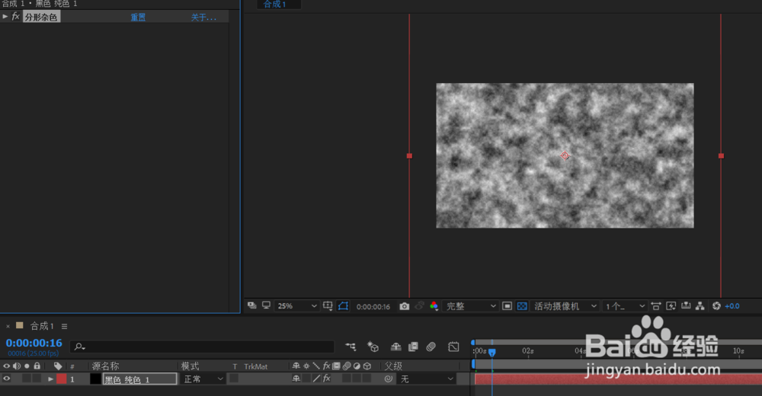Open the 正常 blending mode dropdown
This screenshot has width=762, height=396.
(x=203, y=379)
